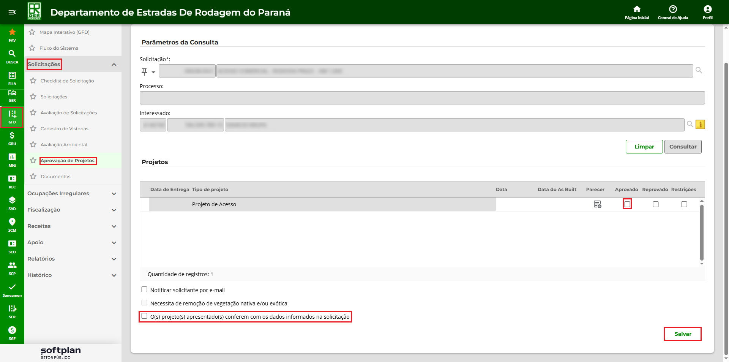Click the Parecer document icon

(597, 204)
